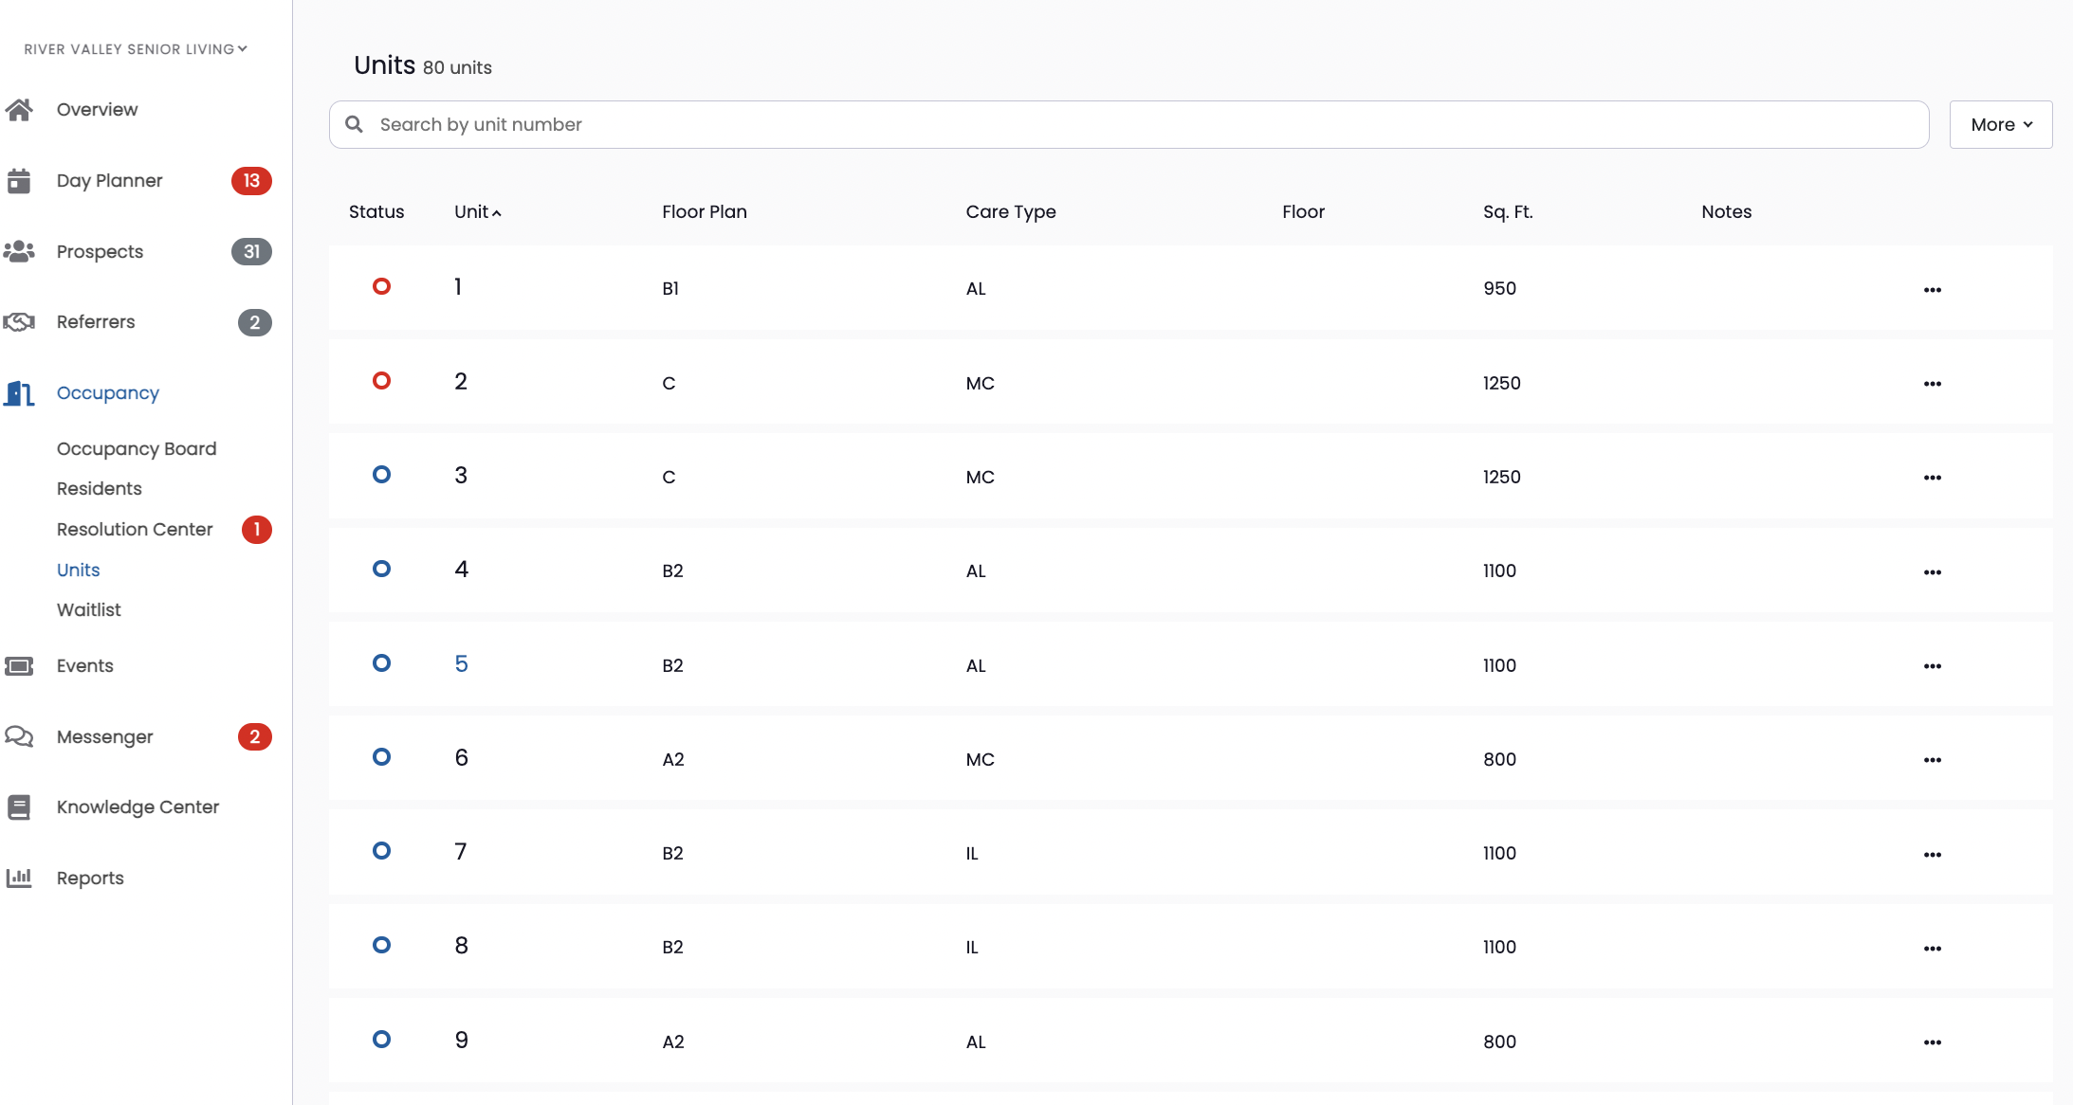This screenshot has width=2073, height=1105.
Task: Go to Occupancy Board submenu item
Action: coord(137,449)
